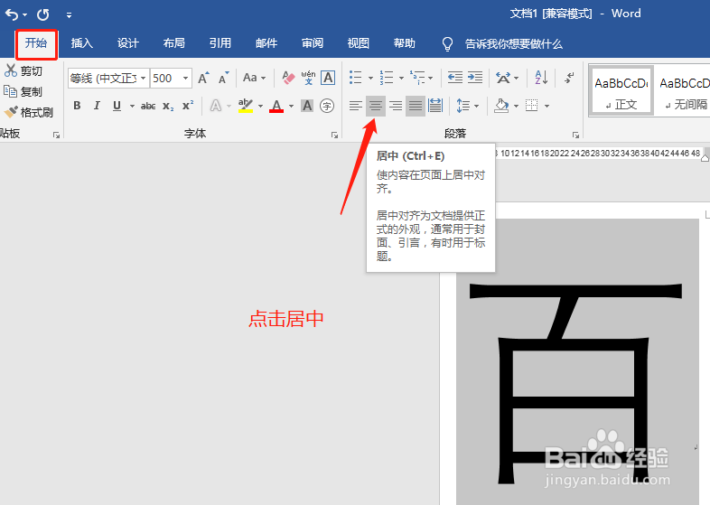
Task: Open the 设计 ribbon tab
Action: (128, 43)
